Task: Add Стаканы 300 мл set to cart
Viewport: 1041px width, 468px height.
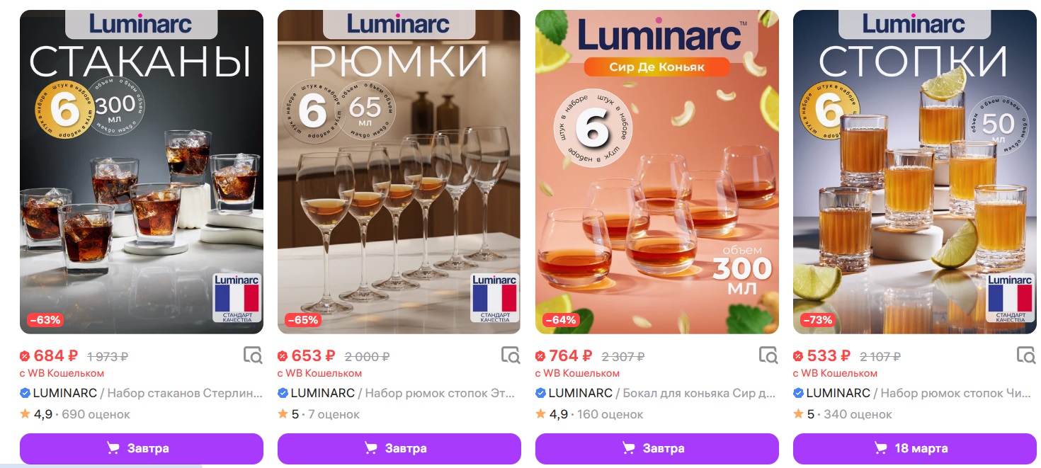Action: [142, 449]
